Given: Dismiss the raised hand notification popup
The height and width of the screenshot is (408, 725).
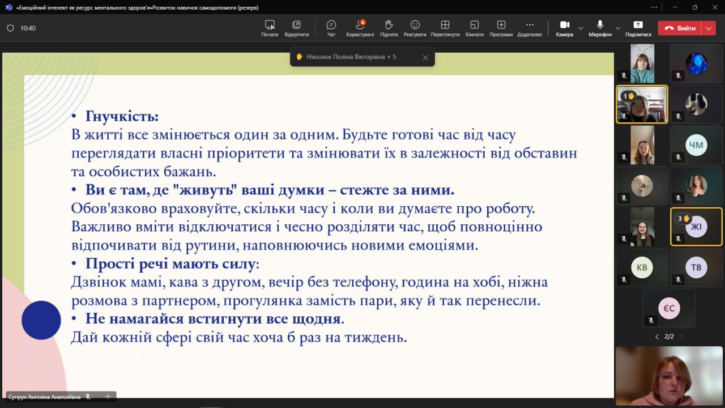Looking at the screenshot, I should pyautogui.click(x=425, y=57).
